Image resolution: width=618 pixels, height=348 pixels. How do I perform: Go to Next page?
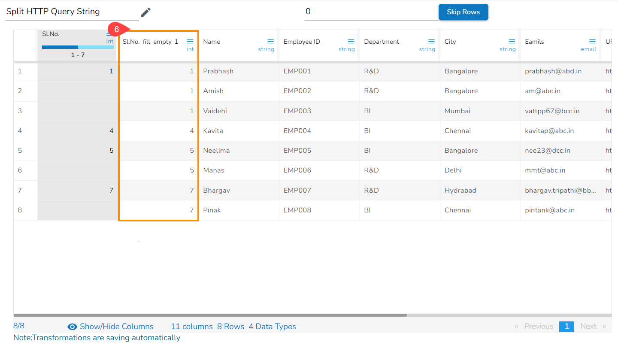[x=588, y=326]
